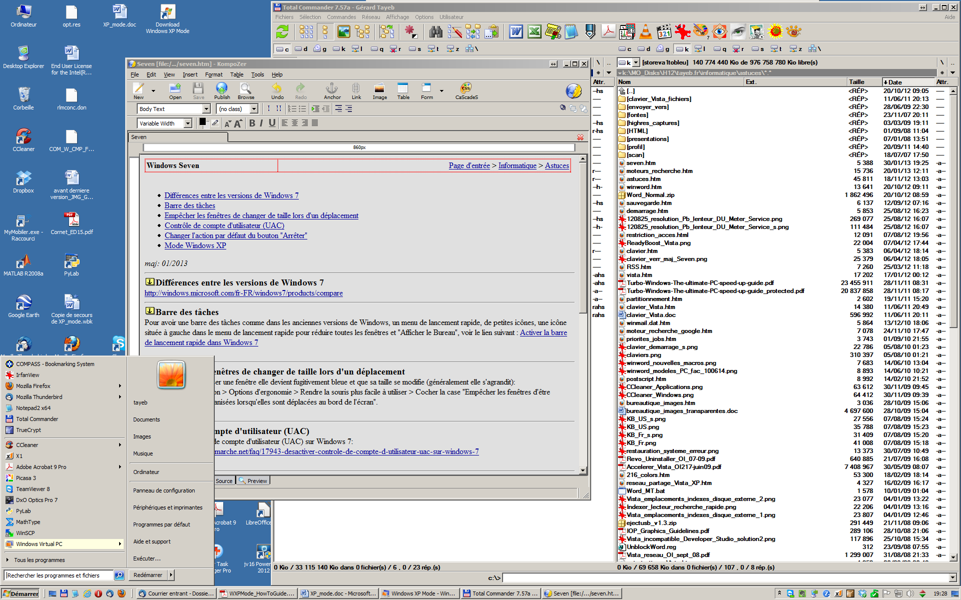Switch to the Preview tab in KompoZer
The height and width of the screenshot is (600, 961).
click(x=253, y=481)
